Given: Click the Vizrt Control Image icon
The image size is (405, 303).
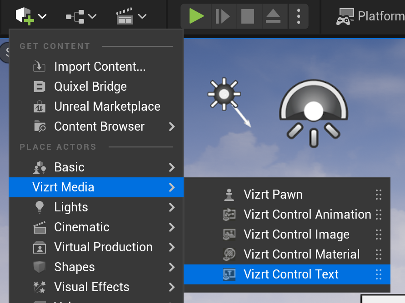Looking at the screenshot, I should click(x=229, y=235).
